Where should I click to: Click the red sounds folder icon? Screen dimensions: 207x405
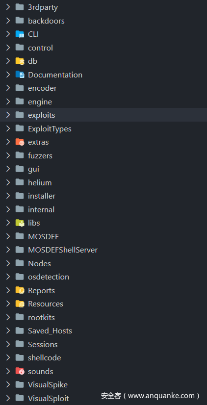(x=20, y=371)
